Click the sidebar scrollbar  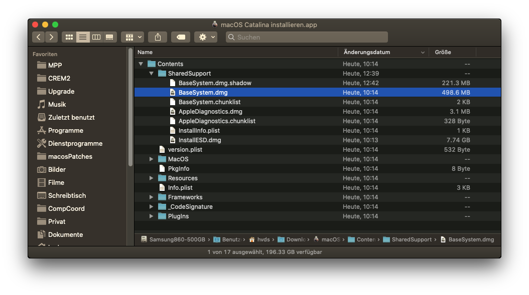point(130,107)
